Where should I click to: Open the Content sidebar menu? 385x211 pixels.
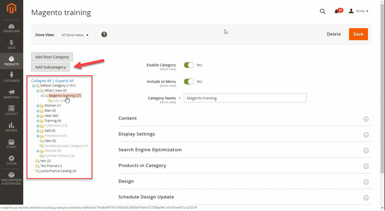[x=11, y=111]
